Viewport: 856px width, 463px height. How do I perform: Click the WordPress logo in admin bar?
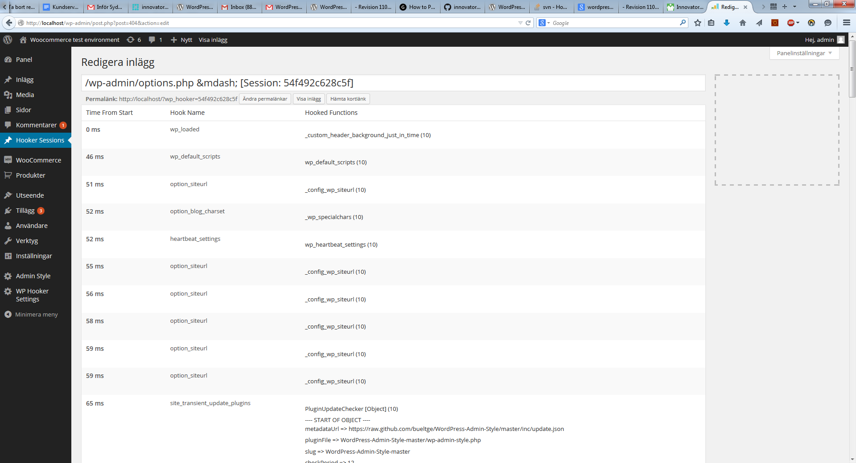click(x=8, y=40)
